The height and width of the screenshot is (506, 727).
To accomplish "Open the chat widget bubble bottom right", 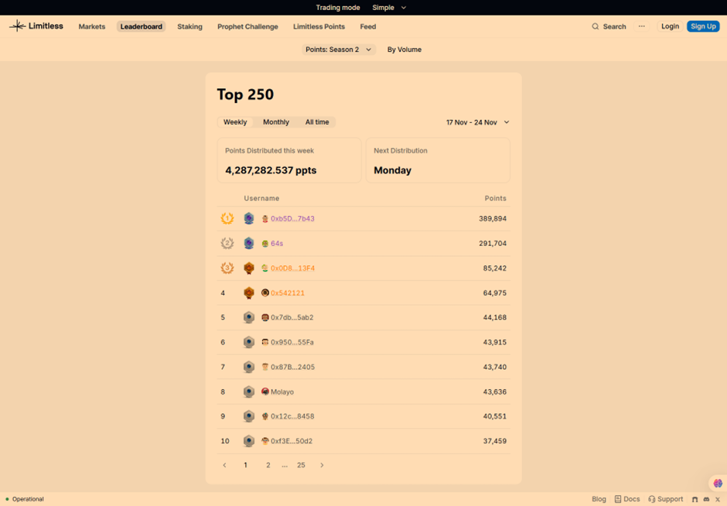I will click(x=716, y=483).
